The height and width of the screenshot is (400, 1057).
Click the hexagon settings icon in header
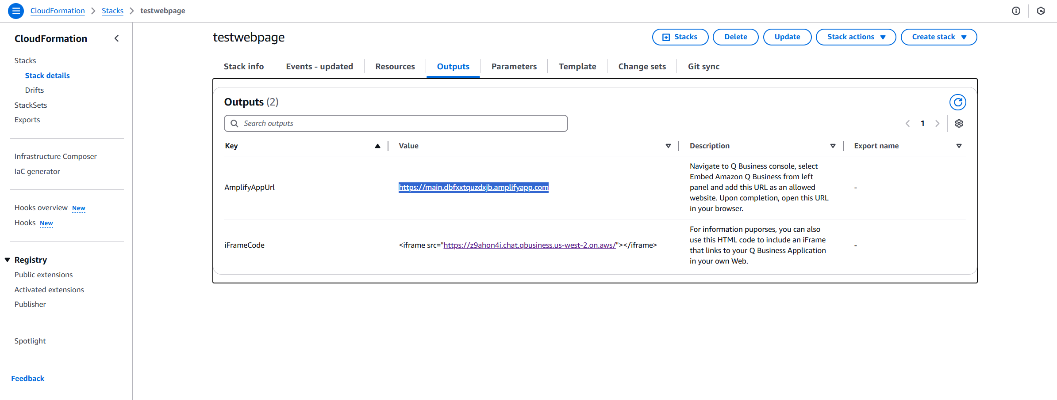tap(1041, 11)
